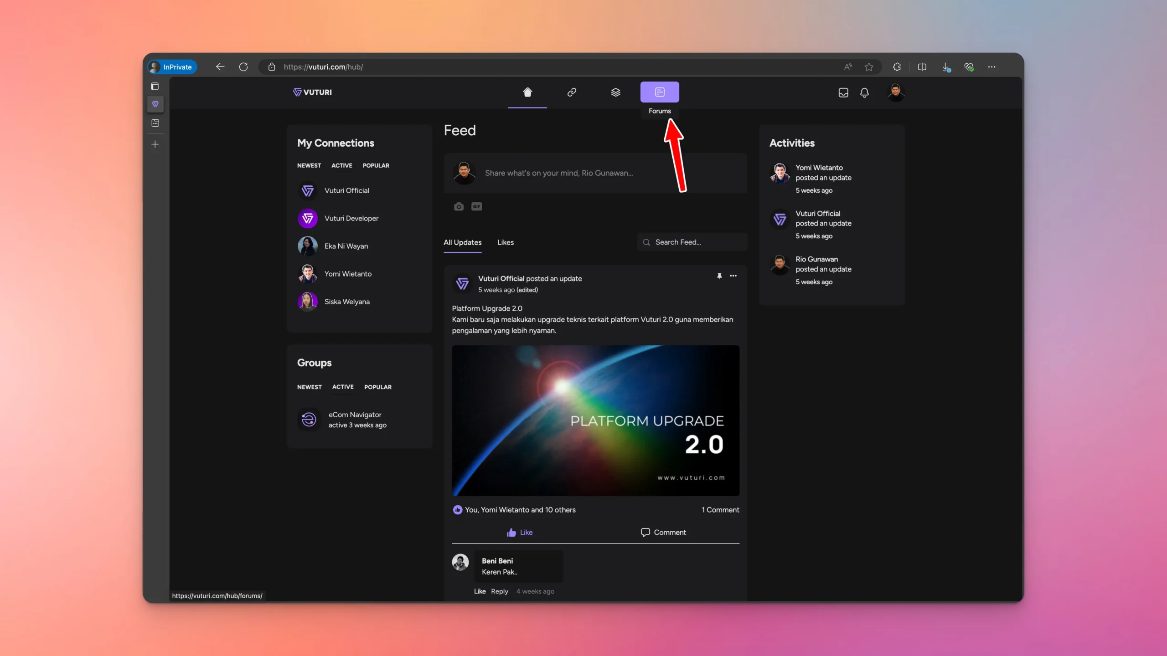Select the Vuturi tab in the vertical tab bar
Screen dimensions: 1167x656
pyautogui.click(x=155, y=104)
